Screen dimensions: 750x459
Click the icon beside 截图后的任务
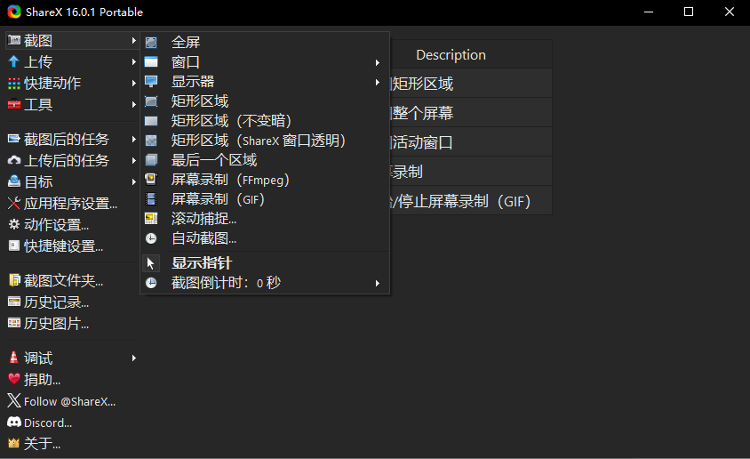[14, 140]
